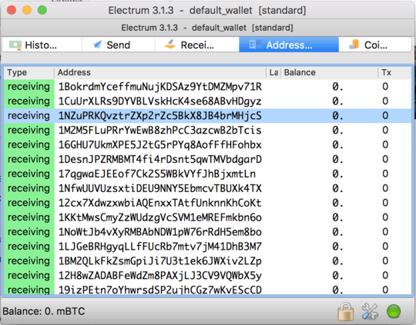Viewport: 416px width, 325px height.
Task: Click the Label column header
Action: (273, 72)
